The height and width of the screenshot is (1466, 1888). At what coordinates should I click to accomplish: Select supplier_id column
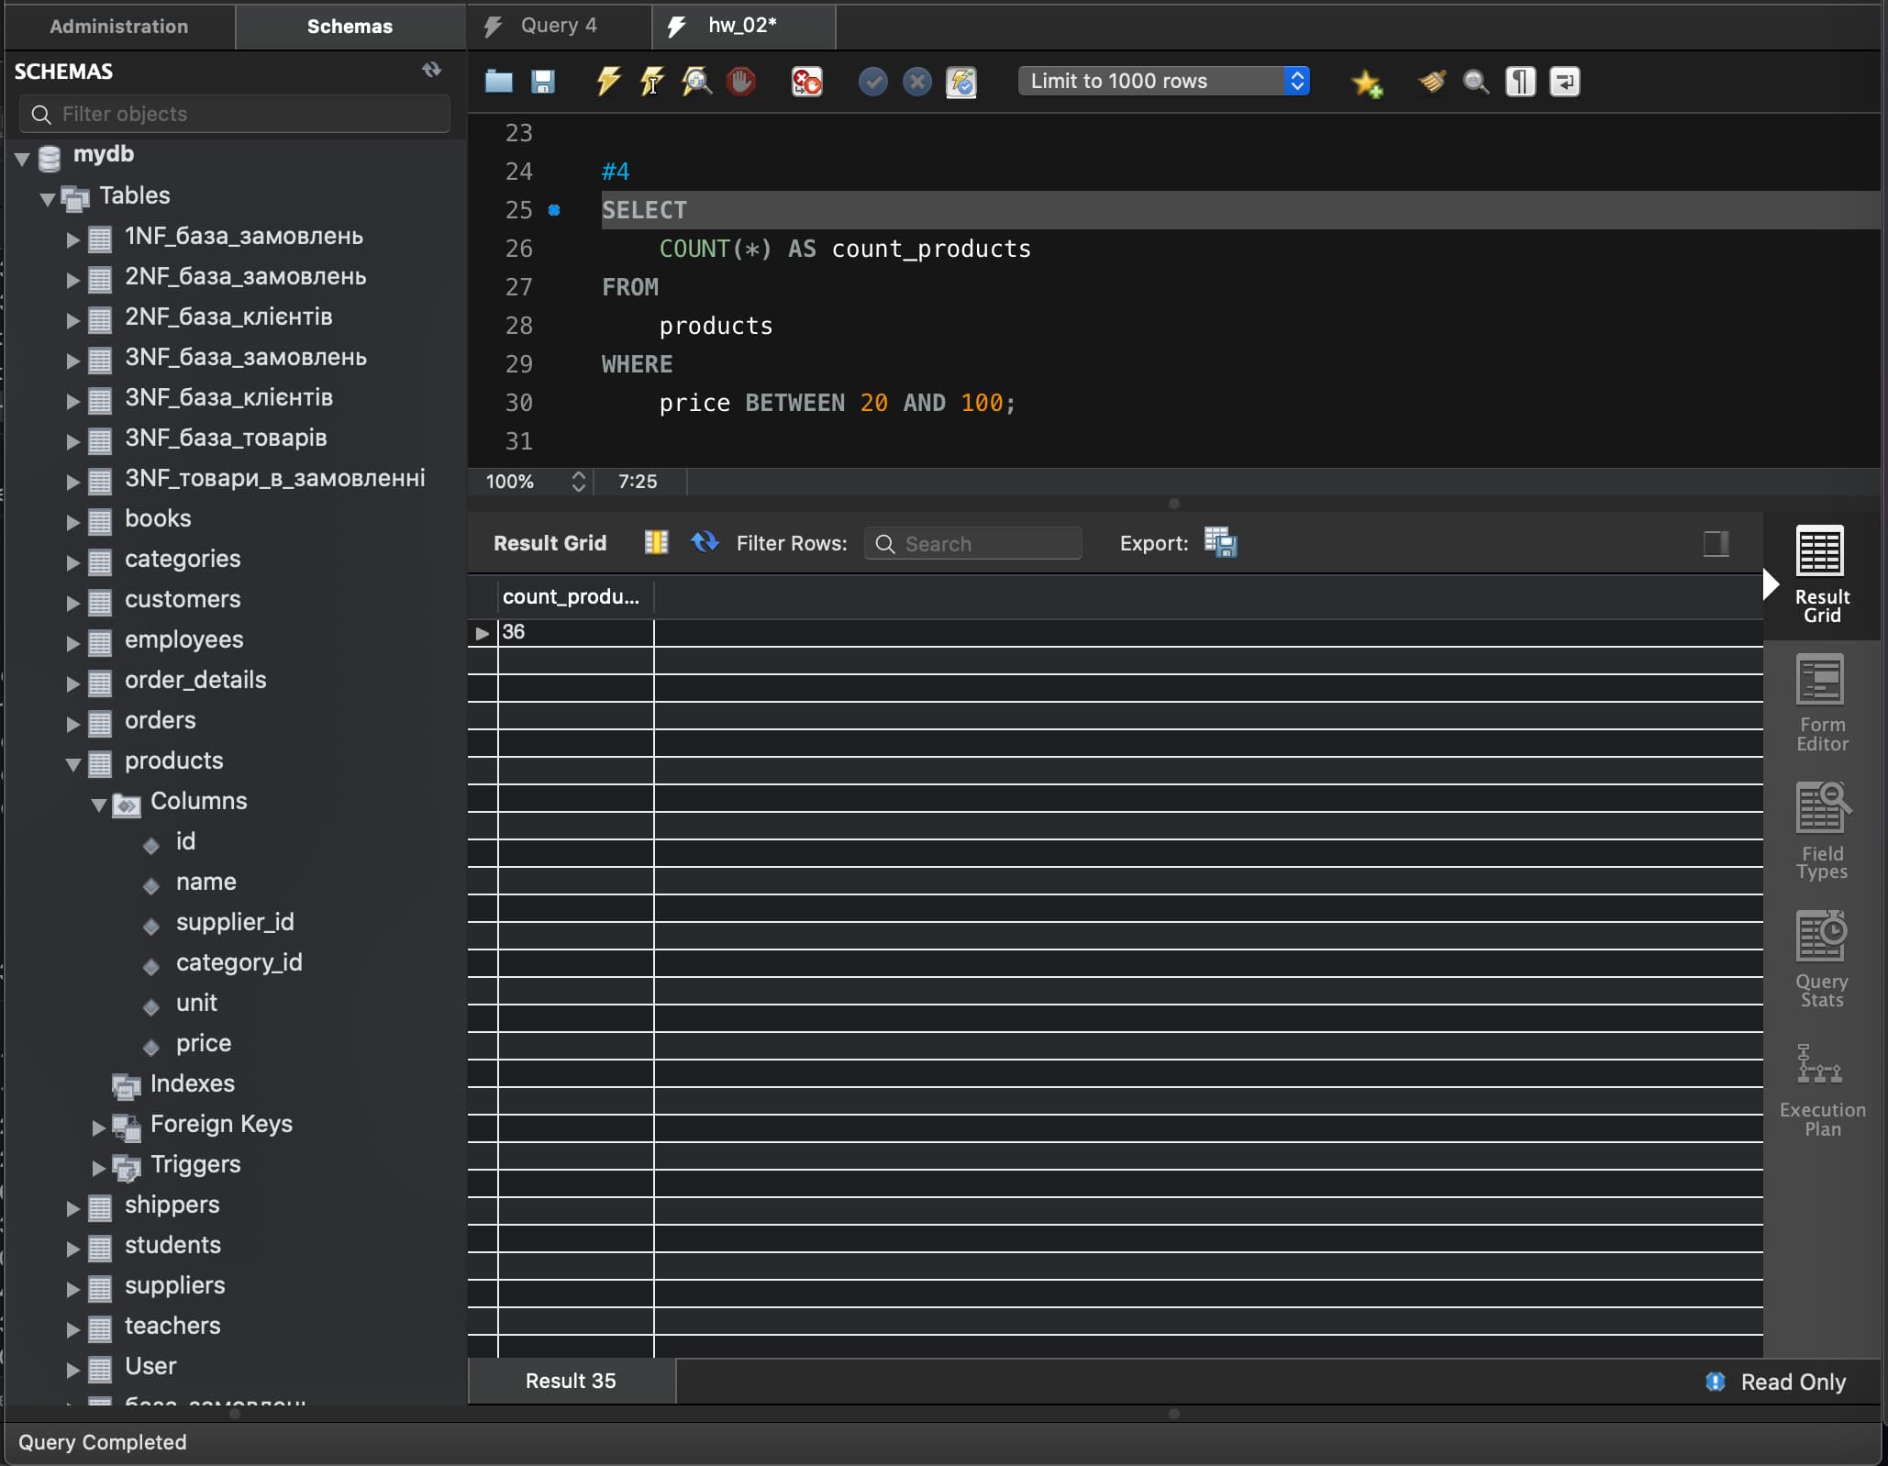click(235, 922)
